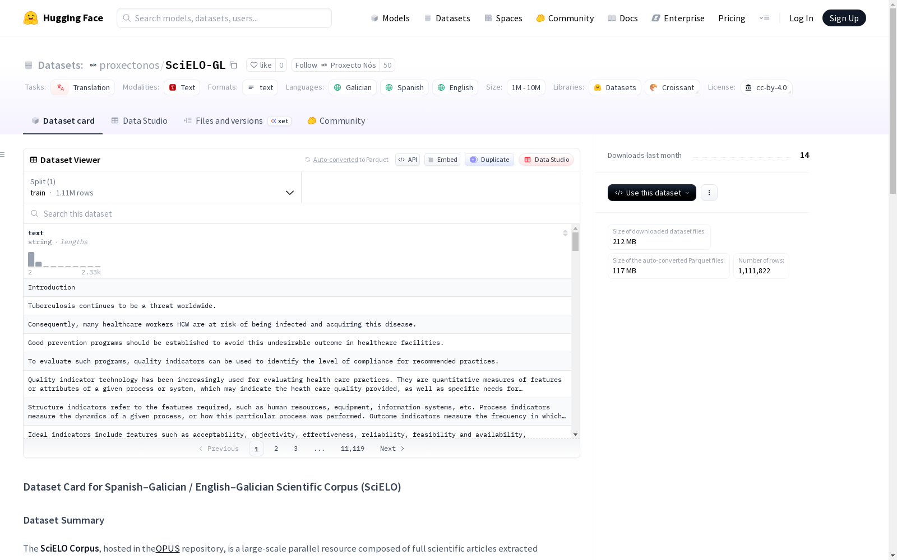
Task: Select the Translation task tag
Action: [83, 87]
